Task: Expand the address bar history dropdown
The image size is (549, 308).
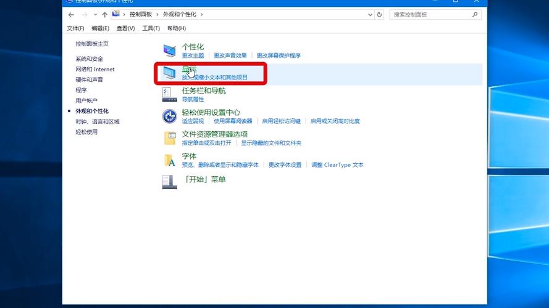Action: (x=369, y=15)
